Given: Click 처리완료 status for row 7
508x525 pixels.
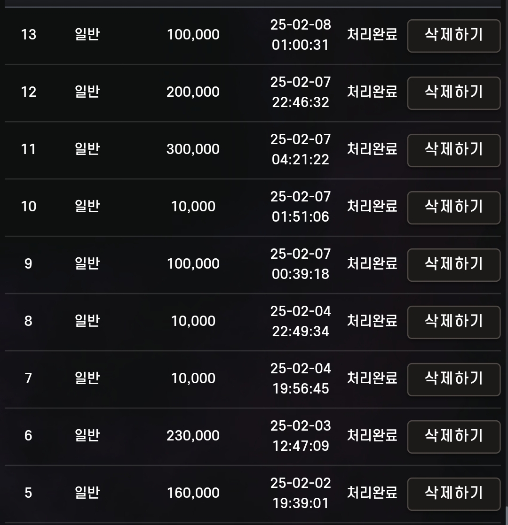Looking at the screenshot, I should 372,378.
